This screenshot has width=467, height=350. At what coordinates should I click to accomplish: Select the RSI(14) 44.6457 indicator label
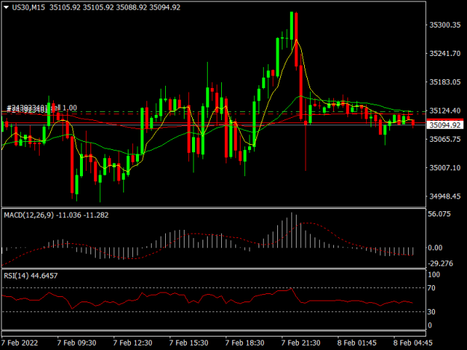pos(31,275)
